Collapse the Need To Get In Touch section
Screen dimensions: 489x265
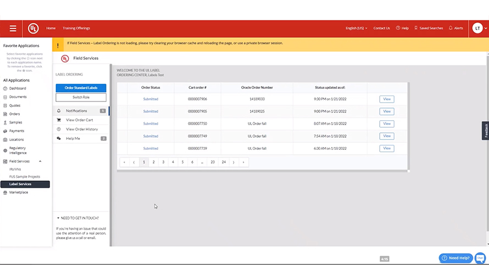58,218
